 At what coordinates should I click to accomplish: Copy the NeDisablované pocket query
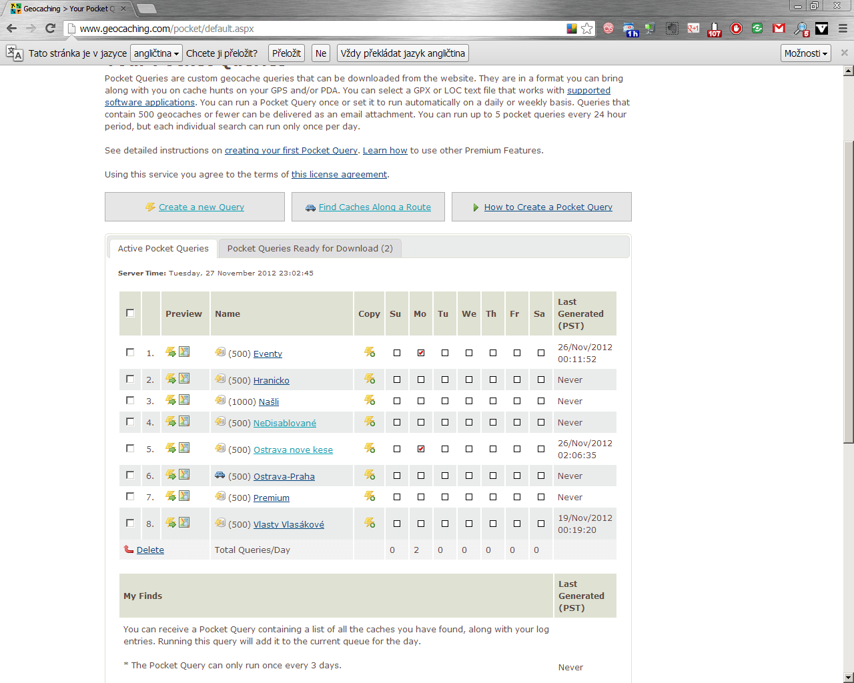[370, 422]
